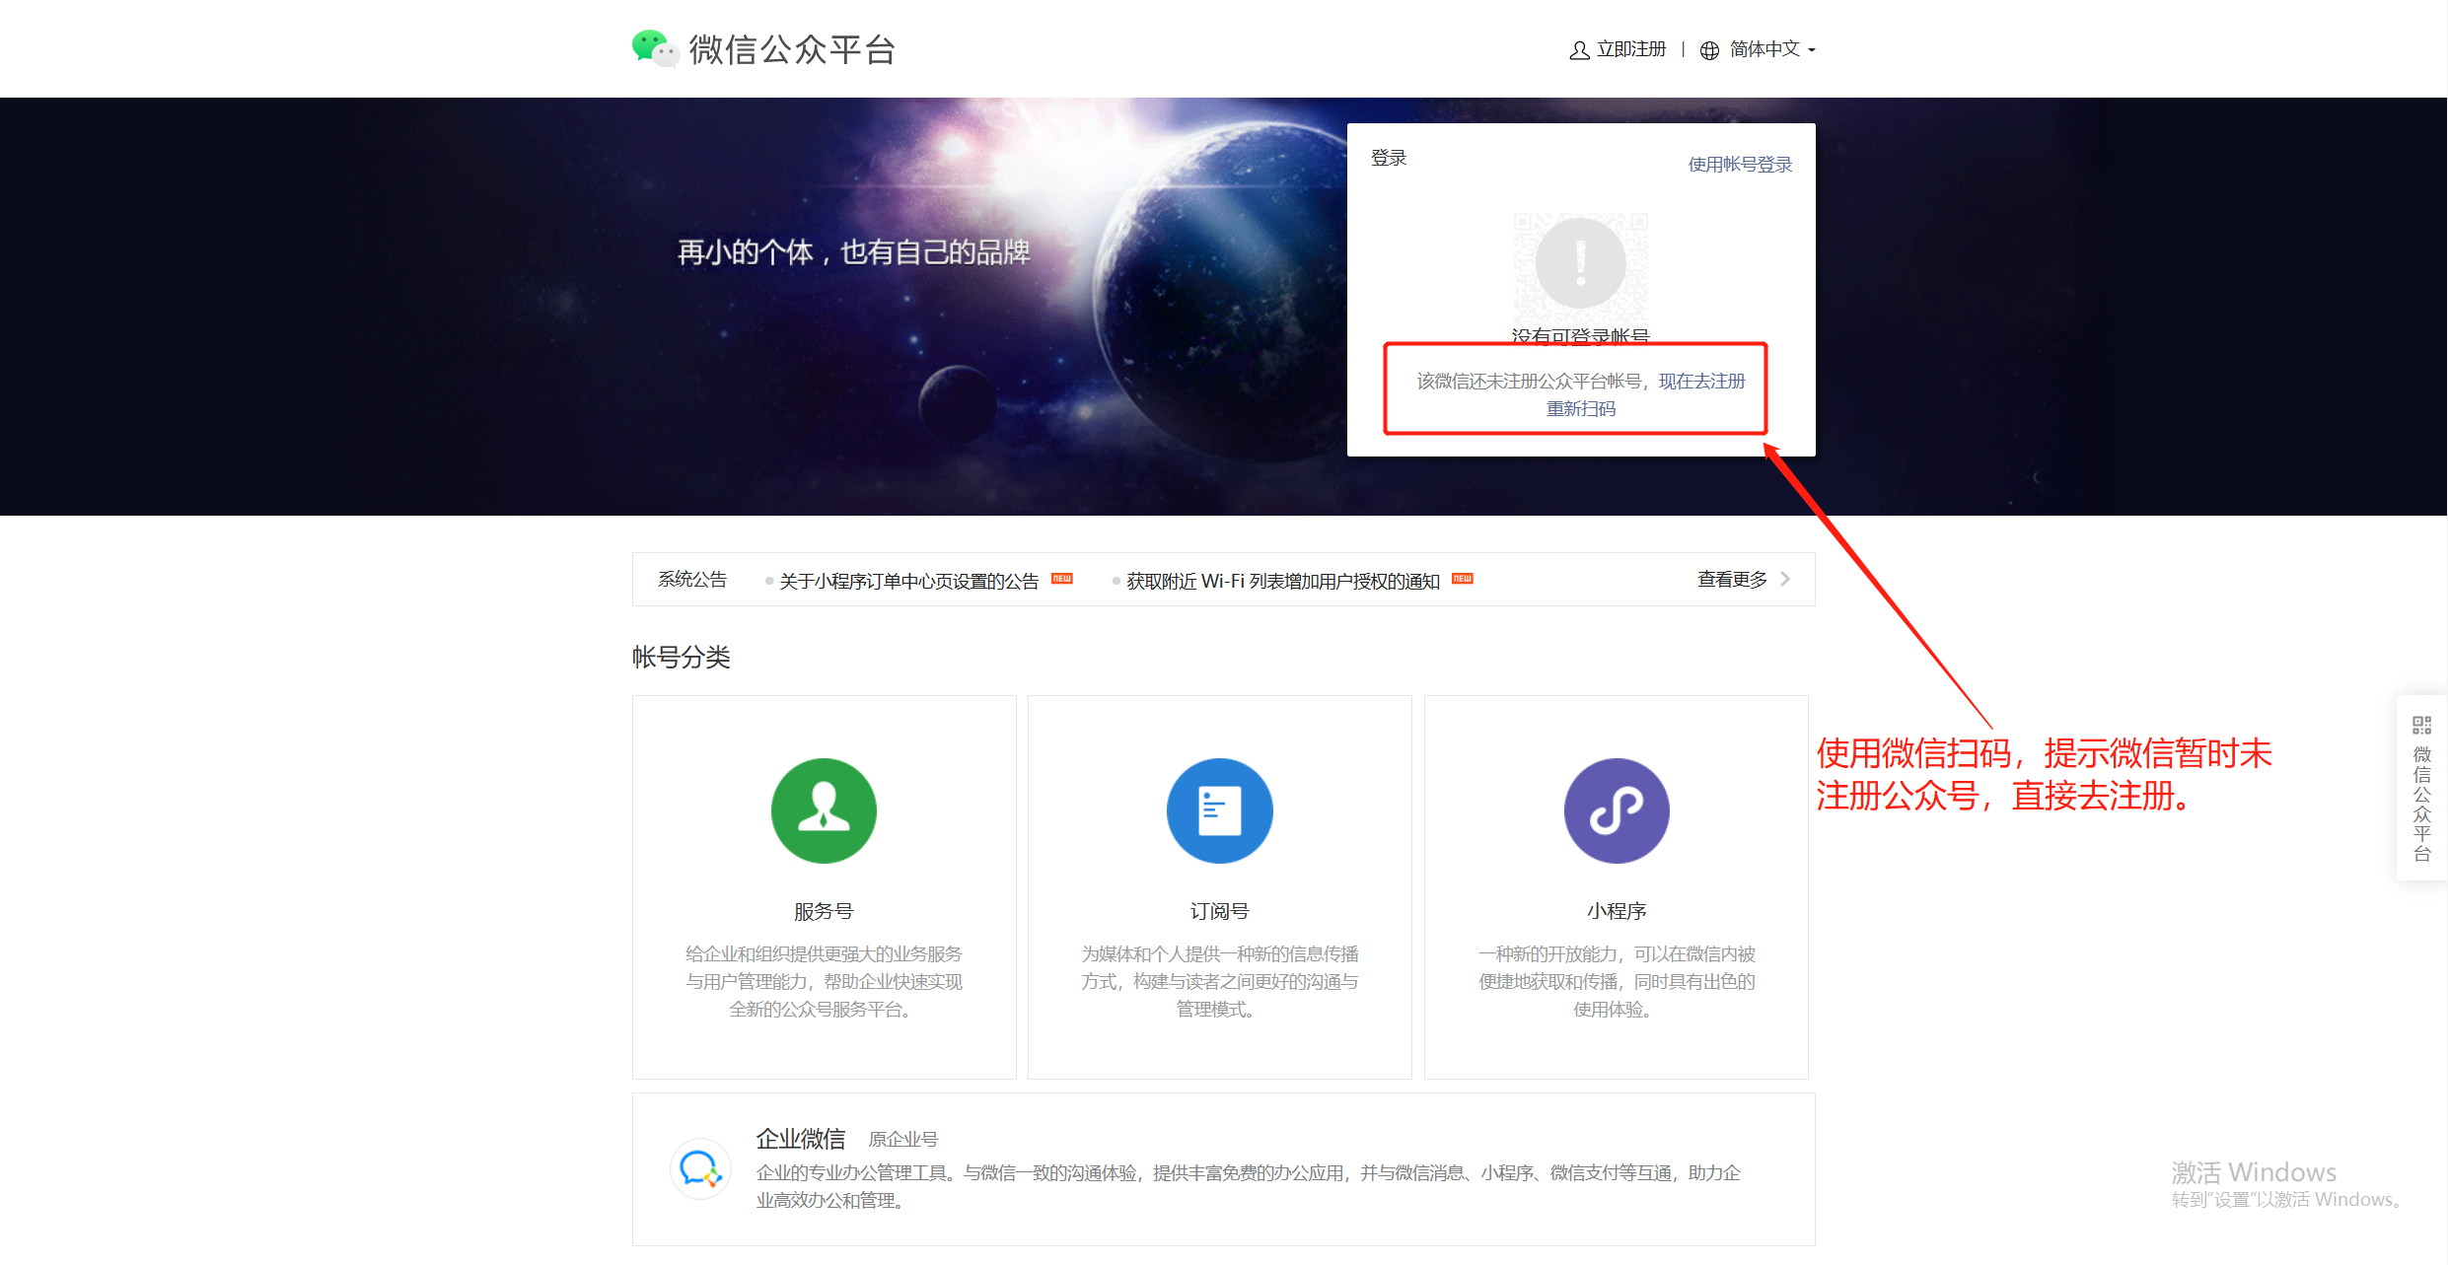Image resolution: width=2448 pixels, height=1265 pixels.
Task: Click the 企业微信 description paragraph
Action: [x=1248, y=1187]
